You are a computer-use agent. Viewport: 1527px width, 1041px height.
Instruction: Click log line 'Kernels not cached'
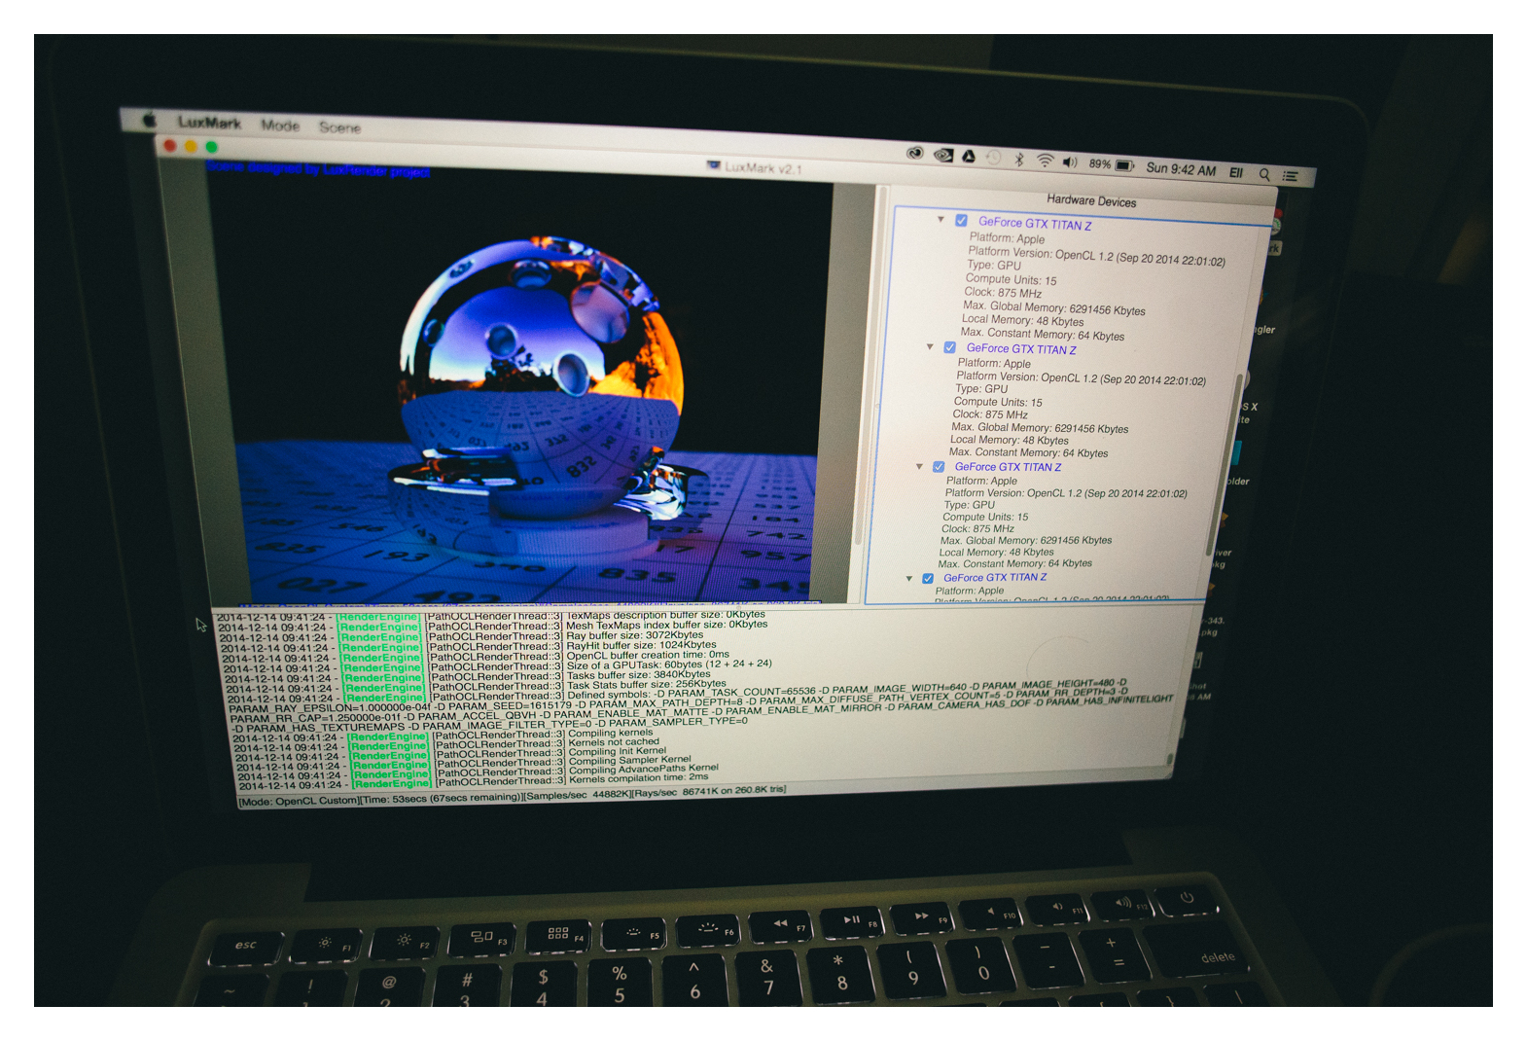pyautogui.click(x=614, y=741)
